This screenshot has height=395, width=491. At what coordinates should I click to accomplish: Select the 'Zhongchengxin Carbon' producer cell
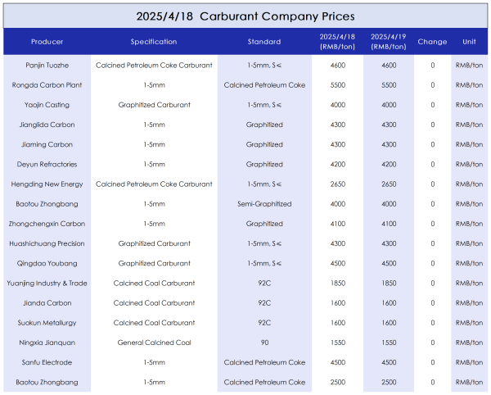(x=47, y=224)
